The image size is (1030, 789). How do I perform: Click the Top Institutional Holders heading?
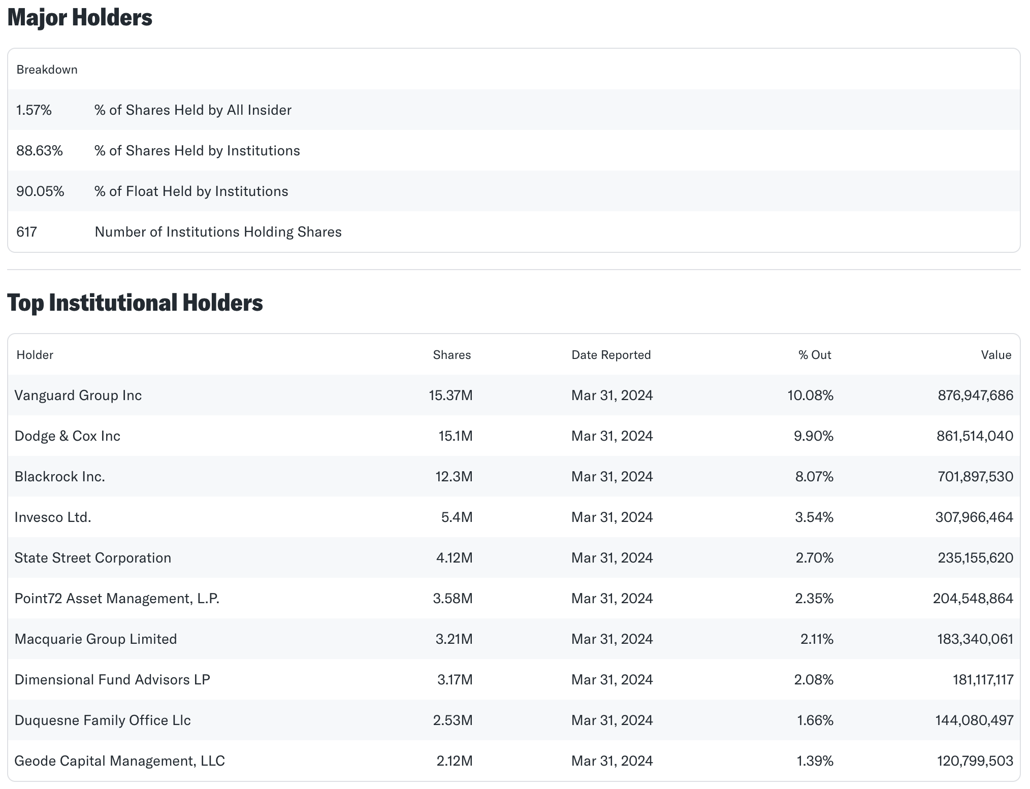(x=135, y=303)
